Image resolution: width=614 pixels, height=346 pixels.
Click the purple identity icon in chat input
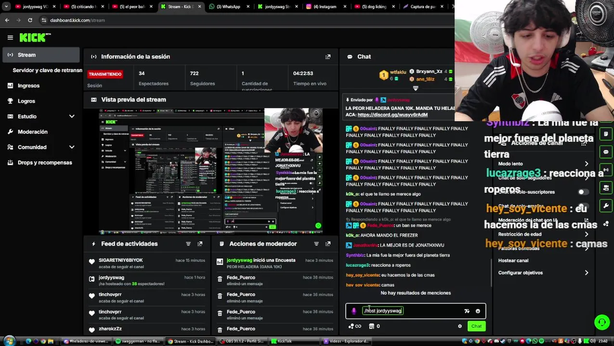tap(354, 311)
